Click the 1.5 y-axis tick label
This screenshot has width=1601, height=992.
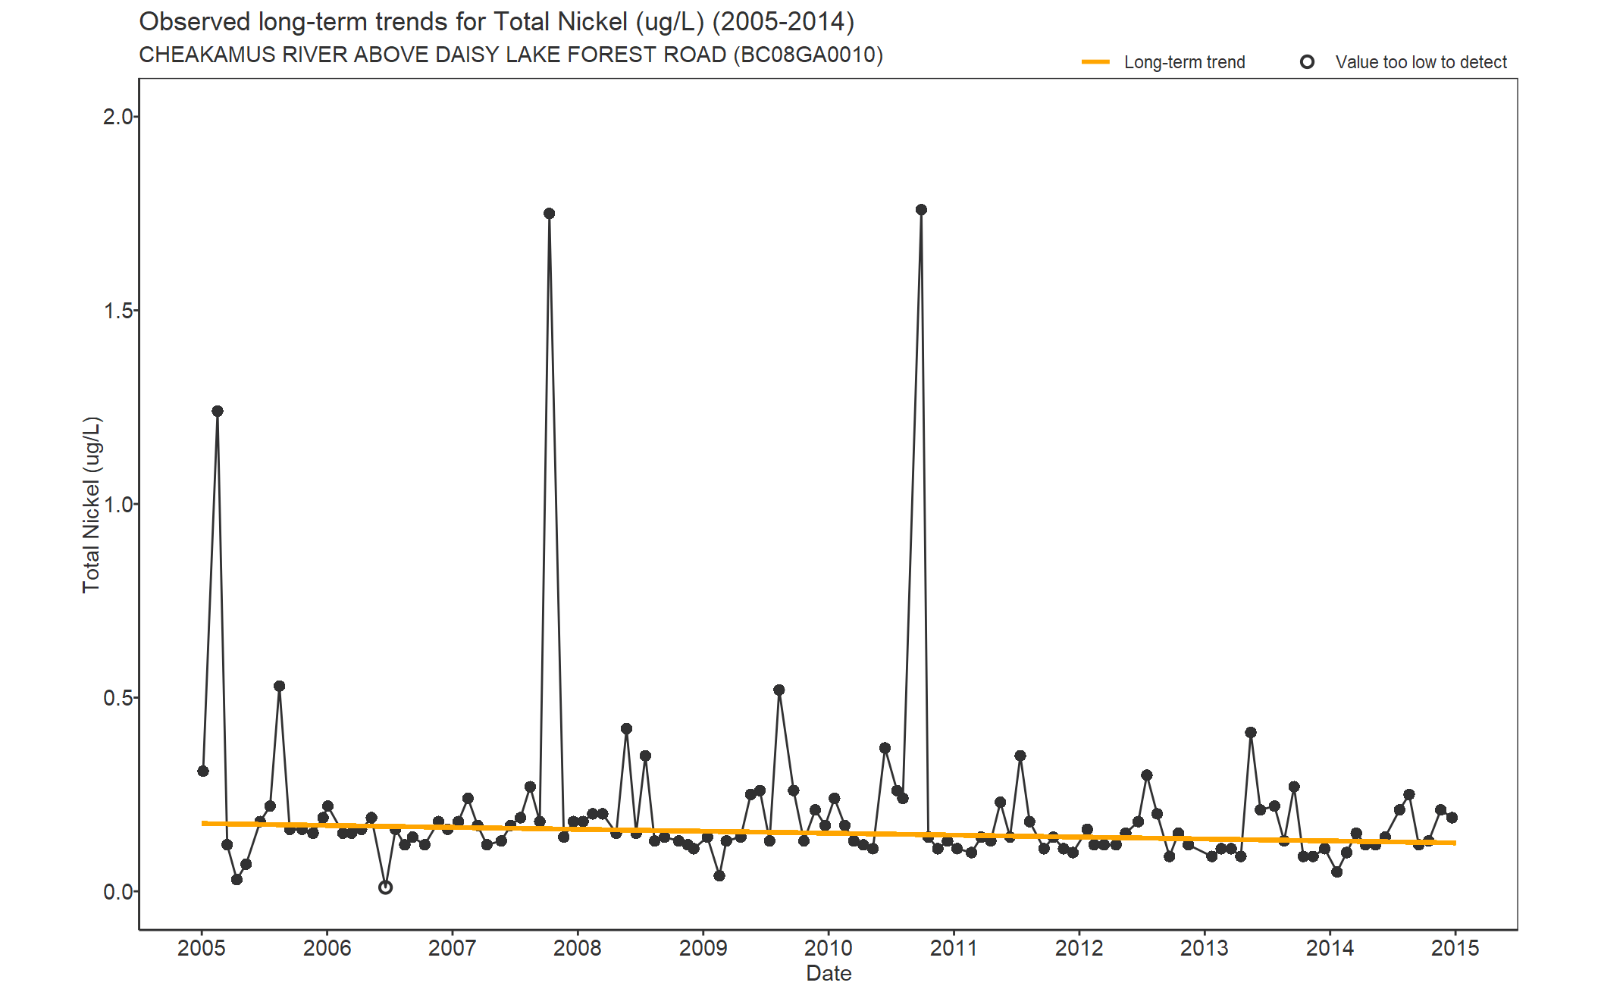tap(118, 311)
